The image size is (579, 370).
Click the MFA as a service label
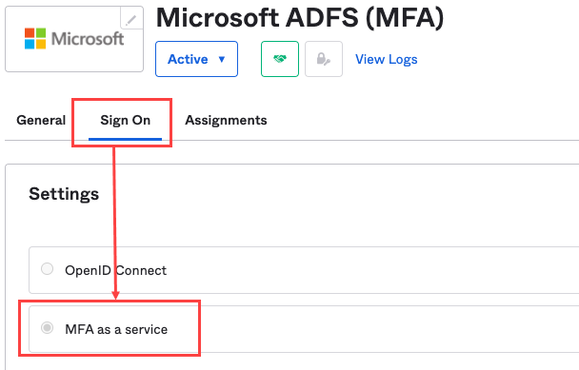pos(116,329)
